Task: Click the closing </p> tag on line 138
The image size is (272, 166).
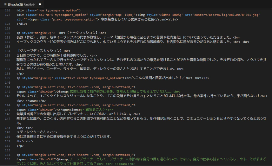Action: click(x=20, y=73)
